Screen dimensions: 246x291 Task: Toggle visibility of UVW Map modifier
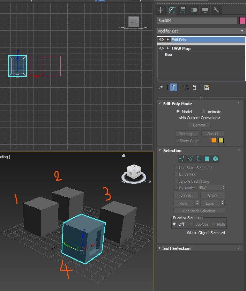pyautogui.click(x=162, y=48)
